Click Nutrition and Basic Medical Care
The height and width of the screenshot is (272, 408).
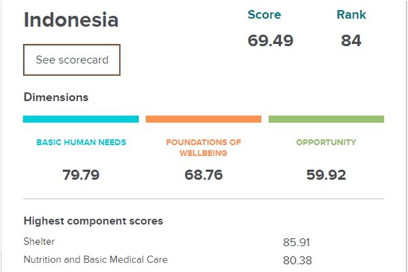tap(95, 259)
